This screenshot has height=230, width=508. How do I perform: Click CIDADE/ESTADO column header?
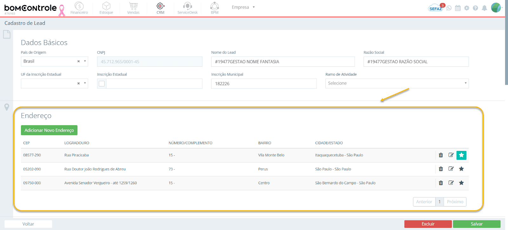[x=329, y=143]
